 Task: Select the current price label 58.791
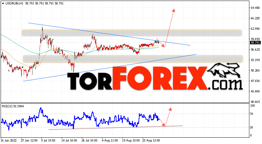click(x=255, y=43)
